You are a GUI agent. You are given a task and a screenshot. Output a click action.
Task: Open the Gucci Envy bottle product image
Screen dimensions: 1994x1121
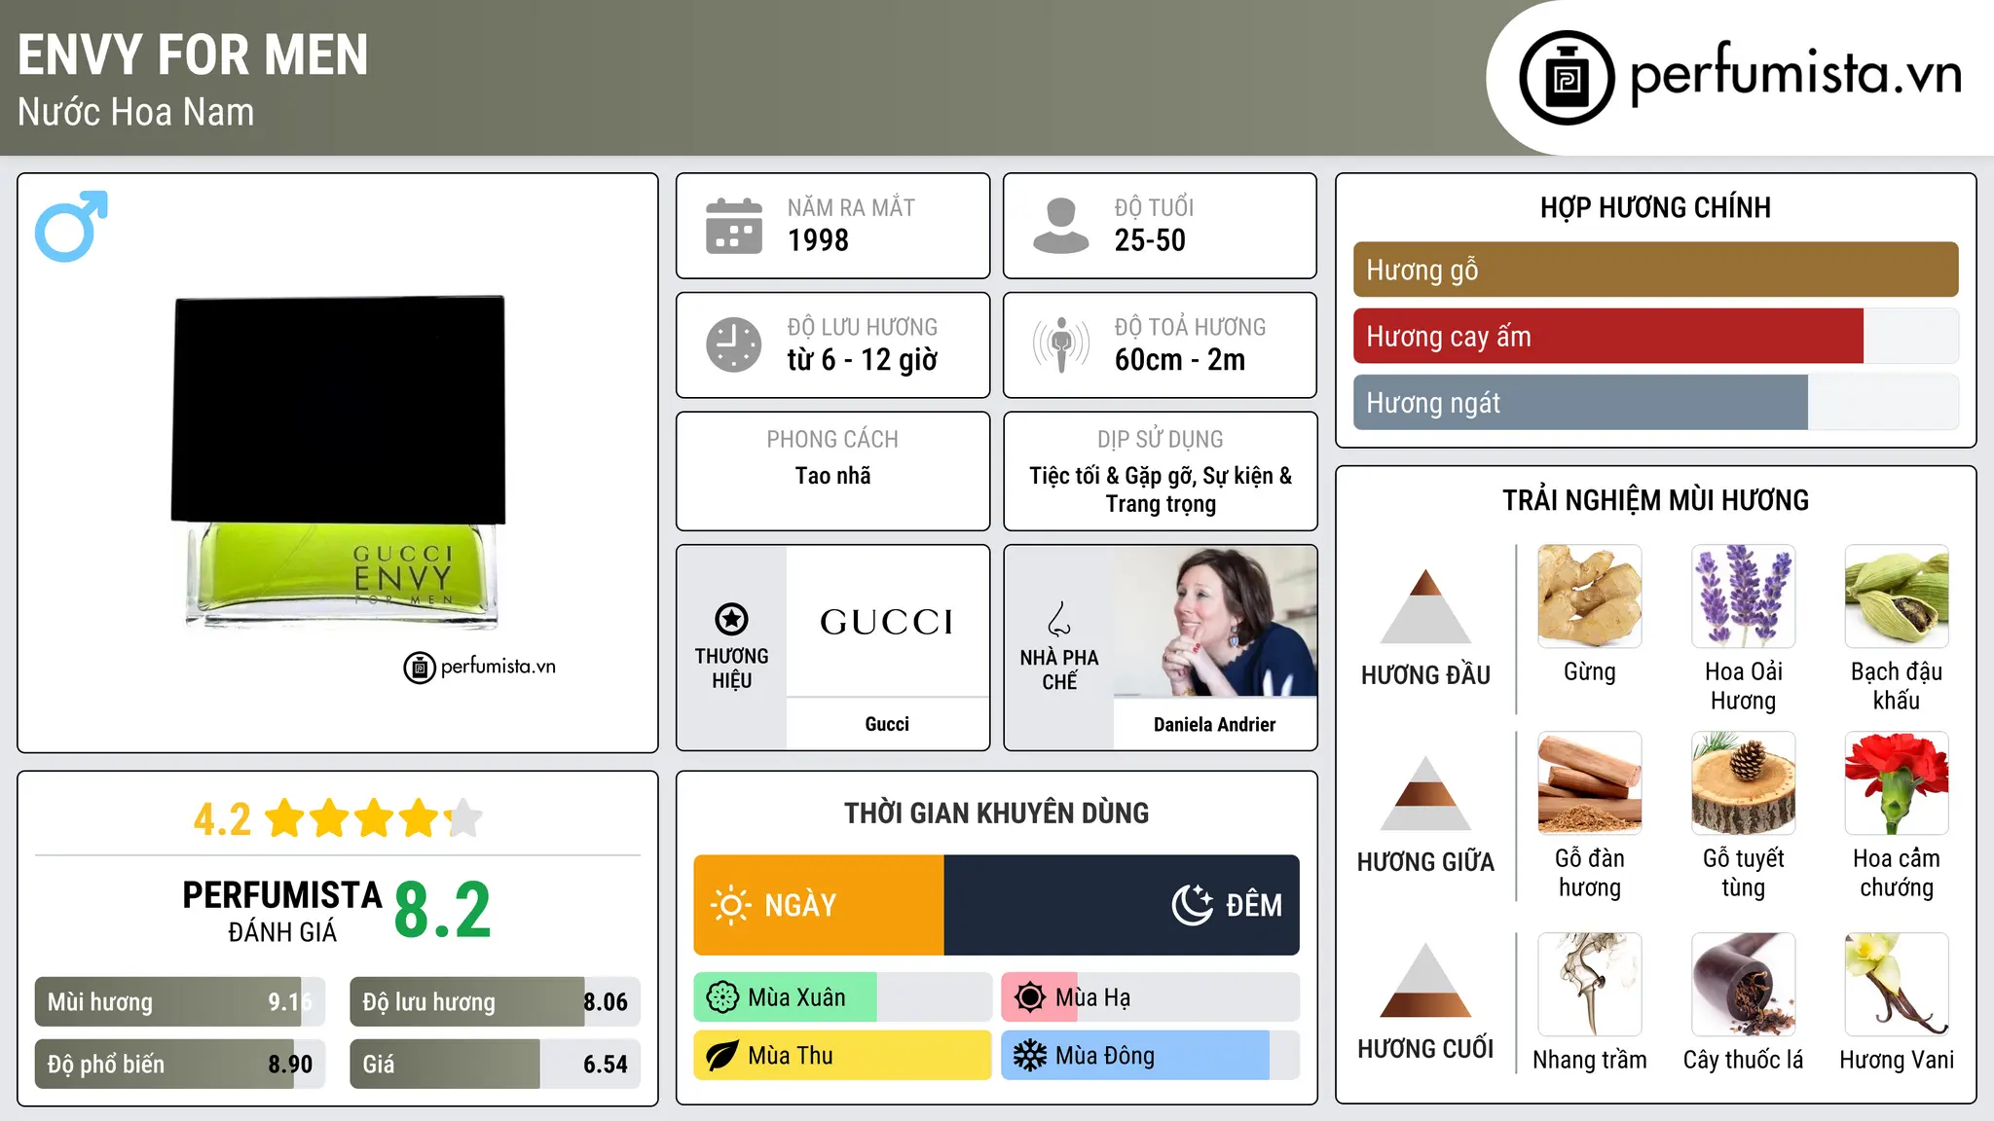(x=339, y=463)
